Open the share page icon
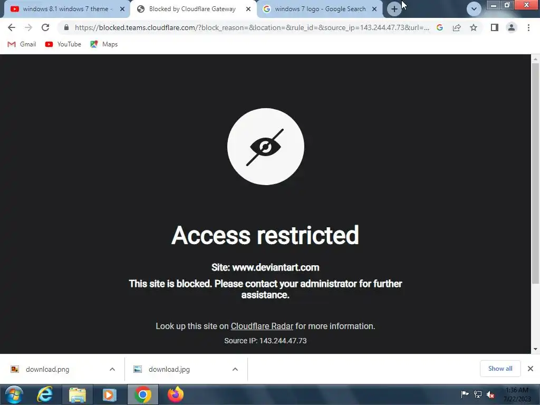The image size is (540, 405). tap(457, 27)
